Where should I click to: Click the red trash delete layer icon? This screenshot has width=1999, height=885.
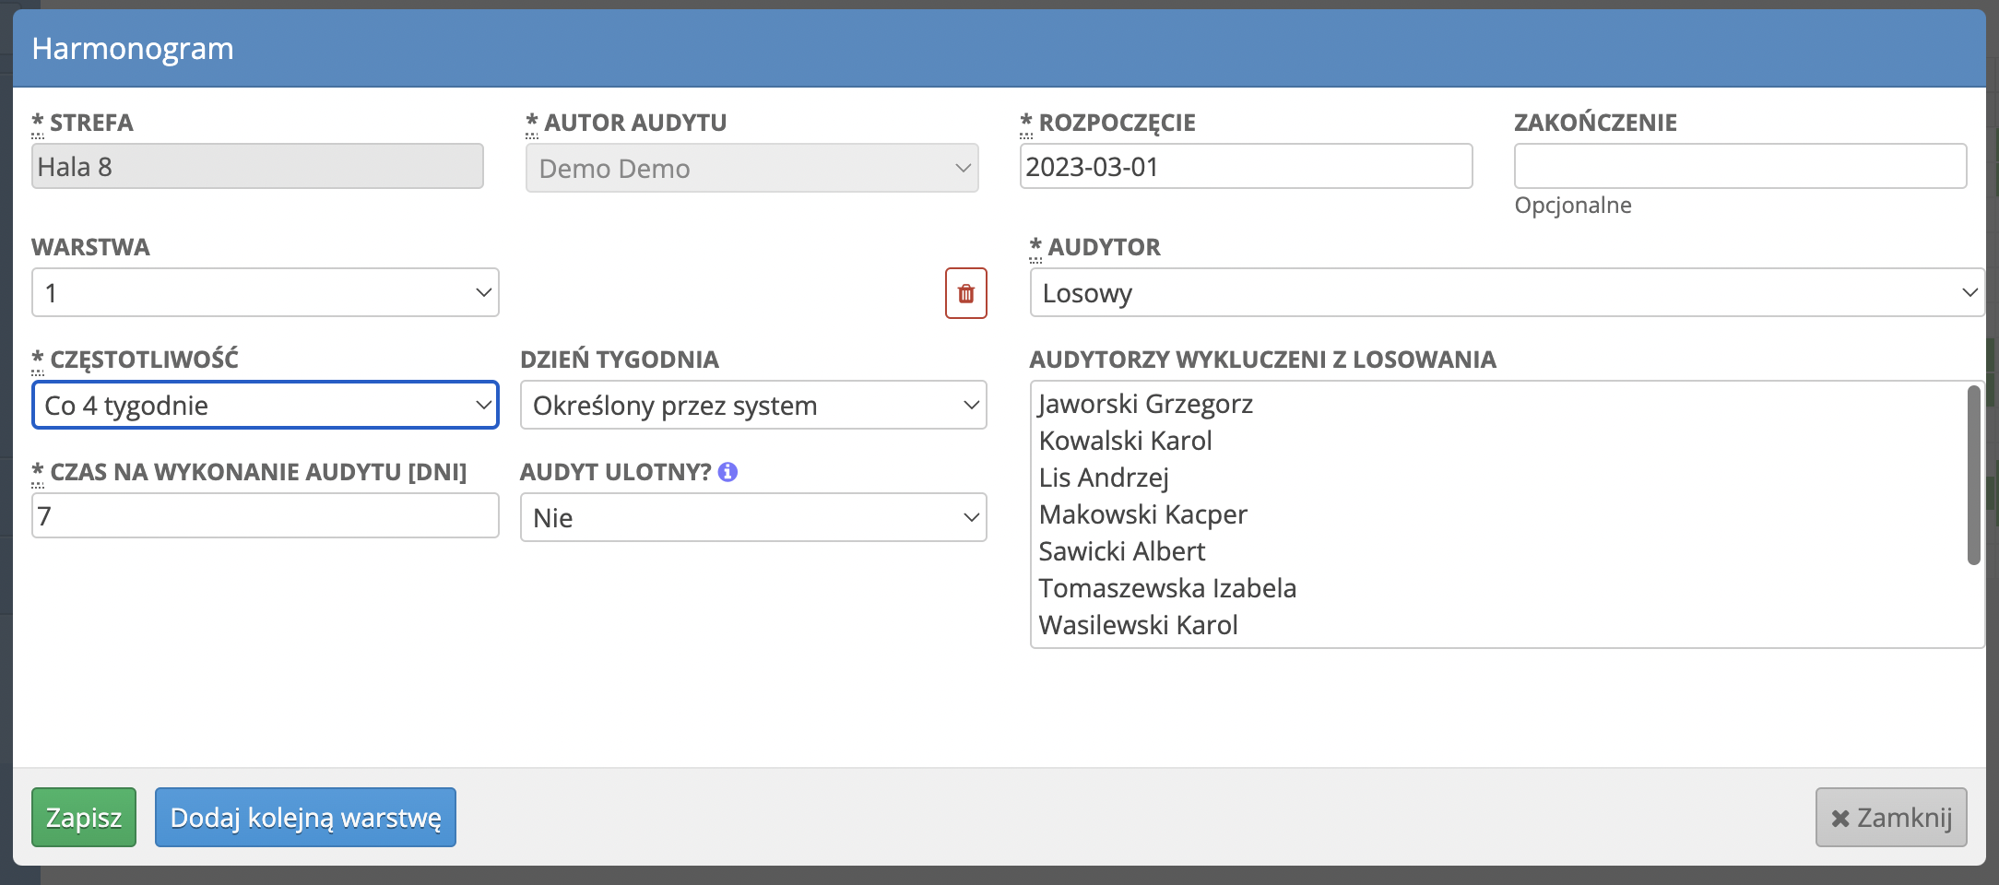point(965,293)
